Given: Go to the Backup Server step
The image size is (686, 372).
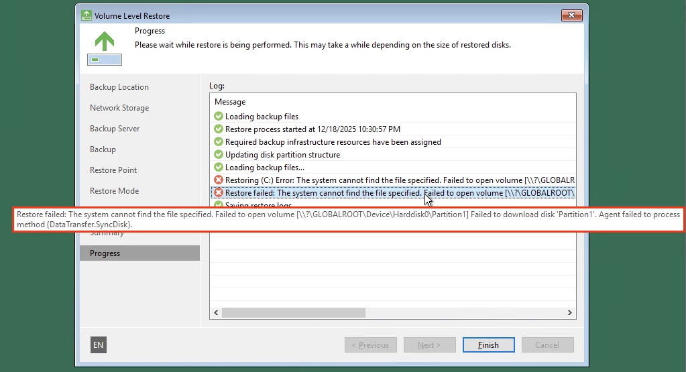Looking at the screenshot, I should [x=115, y=129].
